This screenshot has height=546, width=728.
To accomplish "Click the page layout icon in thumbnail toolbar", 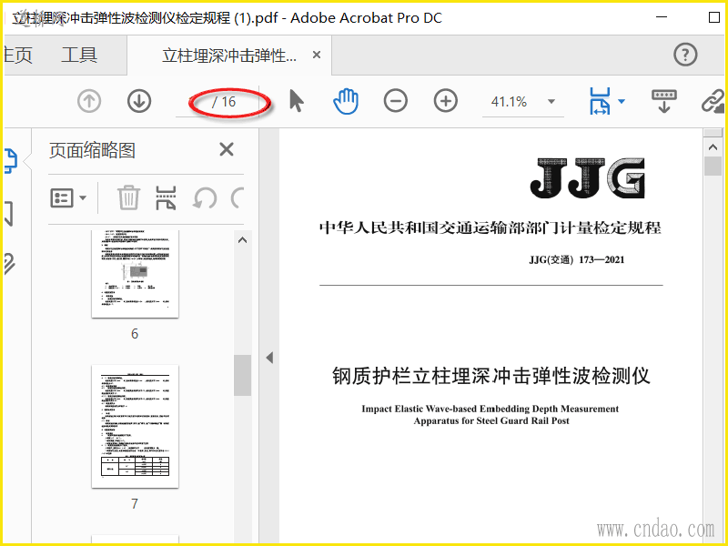I will tap(166, 197).
